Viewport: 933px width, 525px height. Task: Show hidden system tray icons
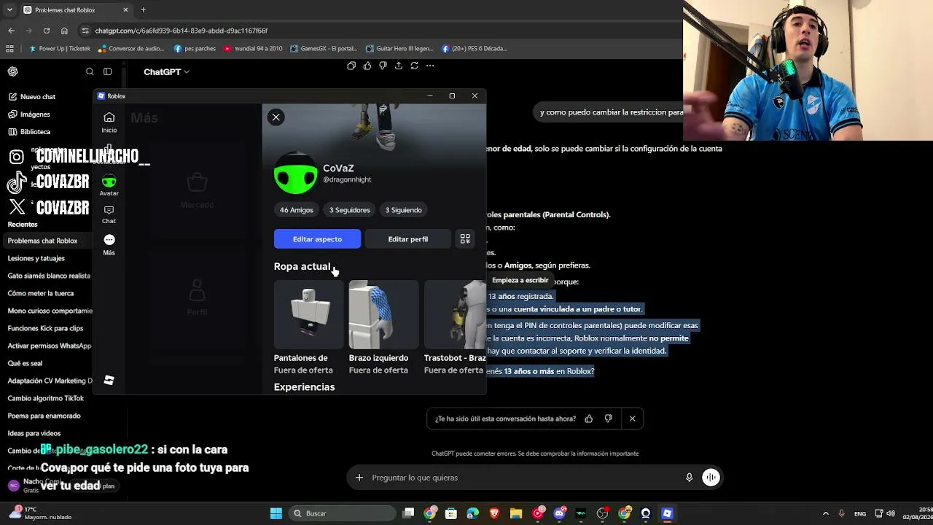click(x=825, y=513)
